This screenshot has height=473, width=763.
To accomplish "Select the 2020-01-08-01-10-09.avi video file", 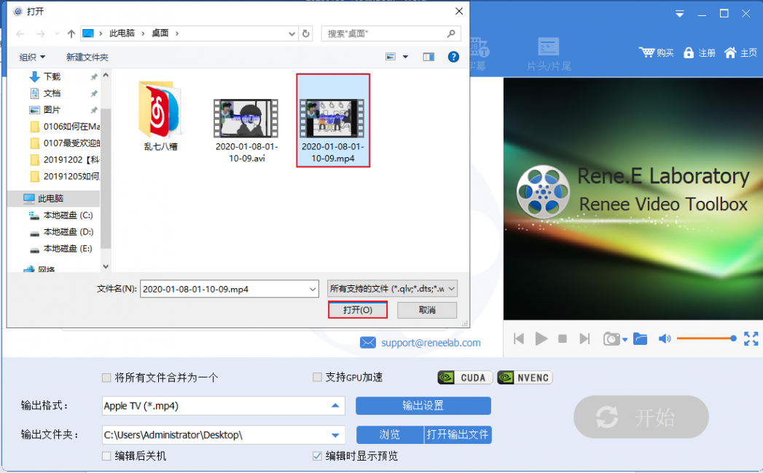I will 247,130.
